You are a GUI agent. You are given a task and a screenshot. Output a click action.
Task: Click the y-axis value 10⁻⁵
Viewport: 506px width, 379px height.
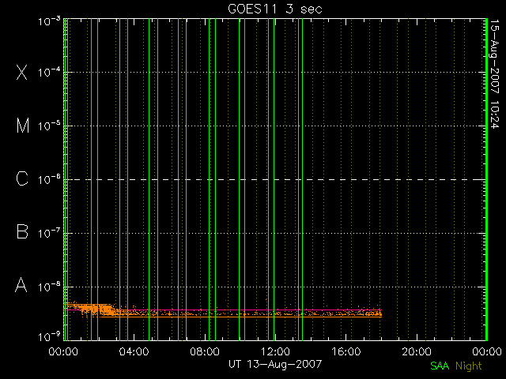(x=49, y=126)
